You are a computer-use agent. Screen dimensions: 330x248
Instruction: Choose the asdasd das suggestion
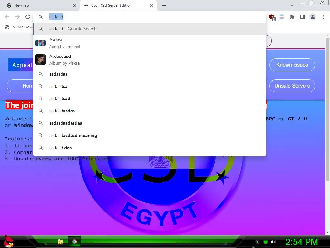tap(150, 147)
